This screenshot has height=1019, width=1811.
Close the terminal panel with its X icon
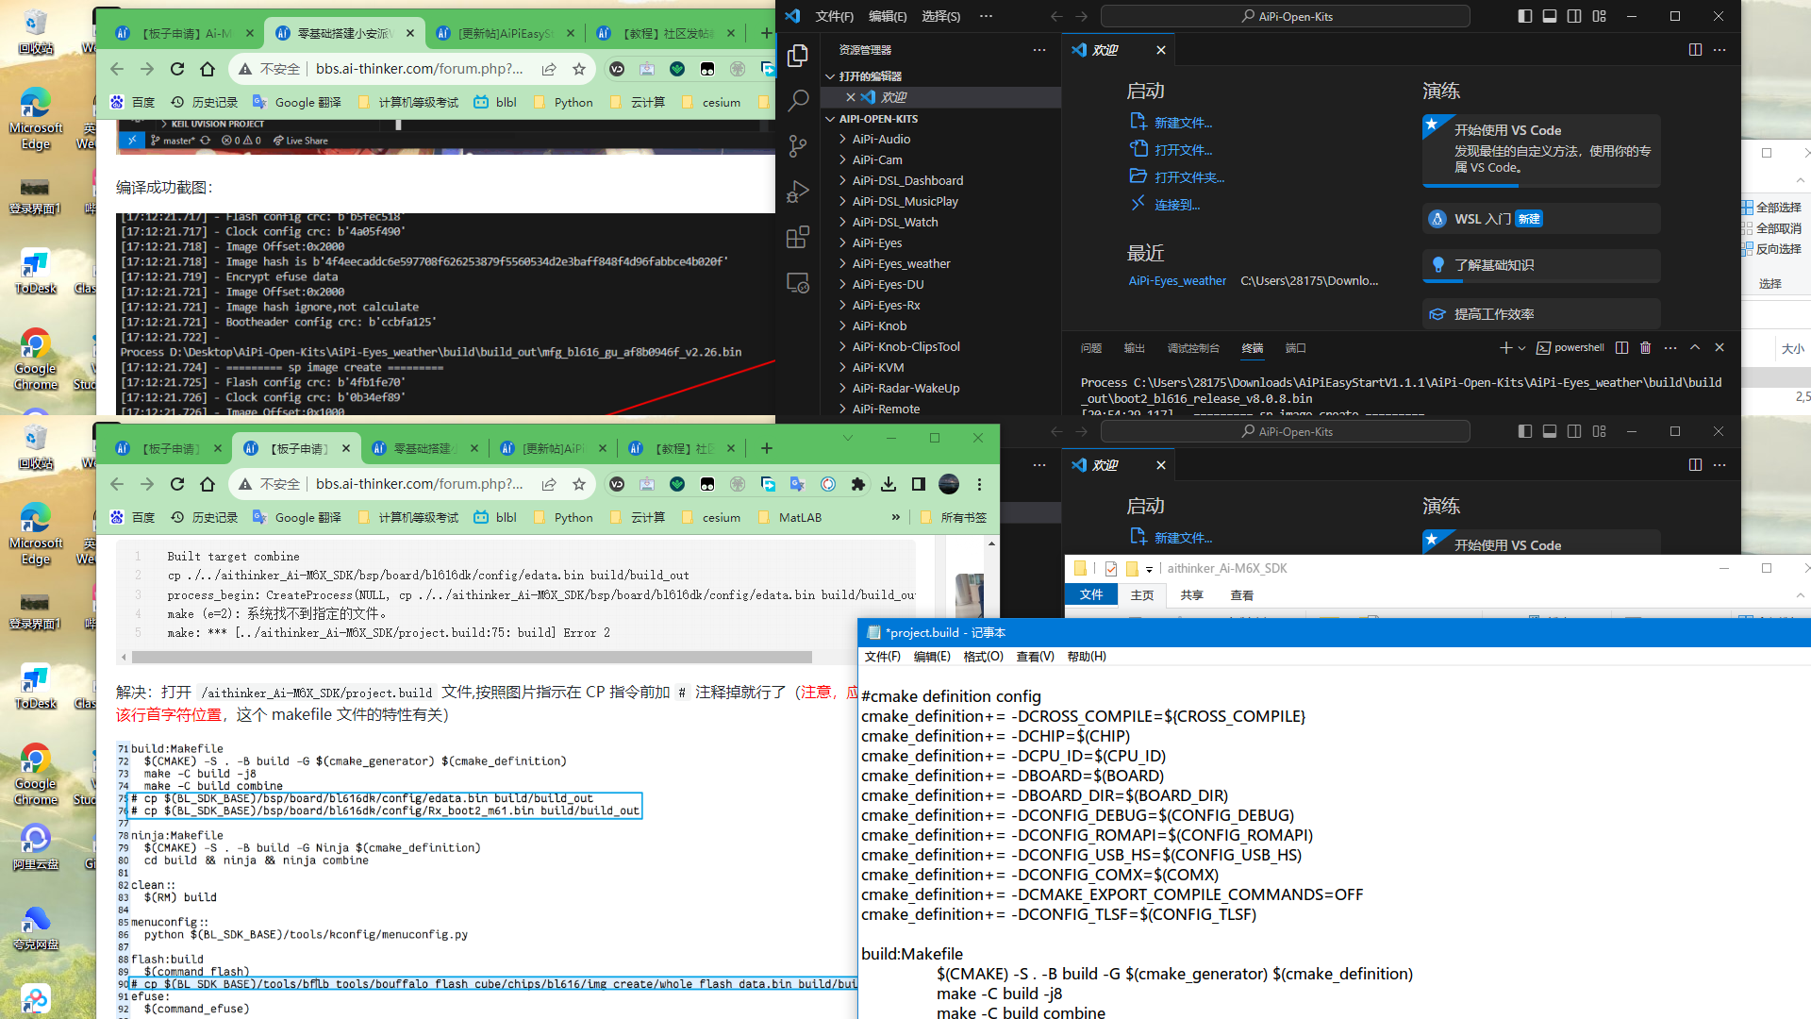[x=1720, y=347]
